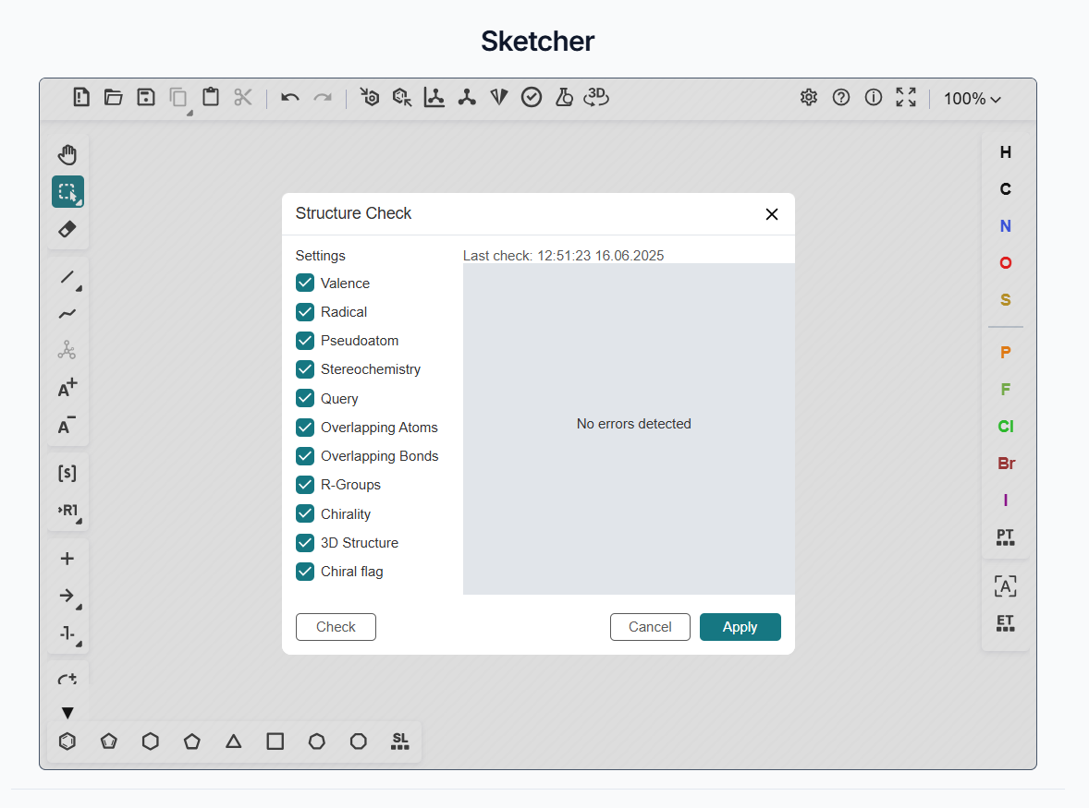
Task: Open the Periodic Table via PT button
Action: (x=1005, y=536)
